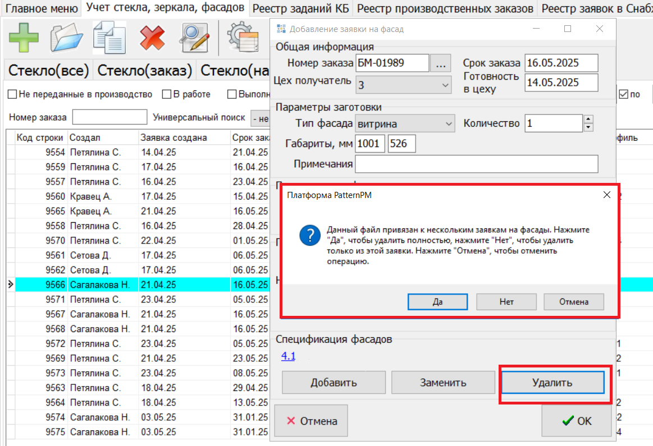
Task: Expand the "Цех получатель" dropdown
Action: [445, 85]
